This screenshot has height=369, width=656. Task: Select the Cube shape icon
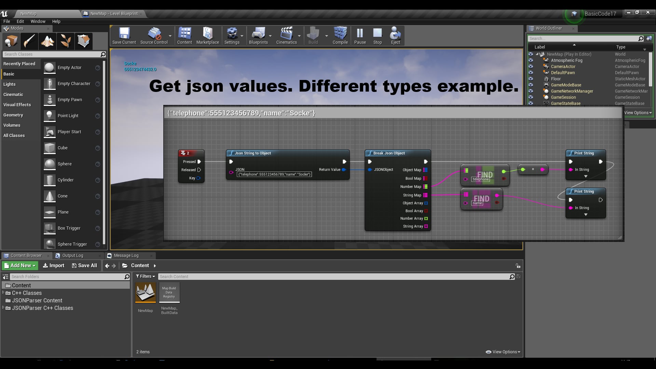[x=50, y=148]
